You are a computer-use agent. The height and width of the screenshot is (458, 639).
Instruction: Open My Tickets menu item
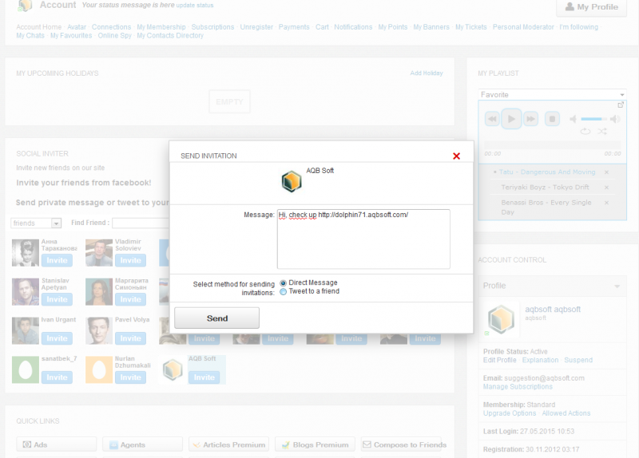pos(470,27)
